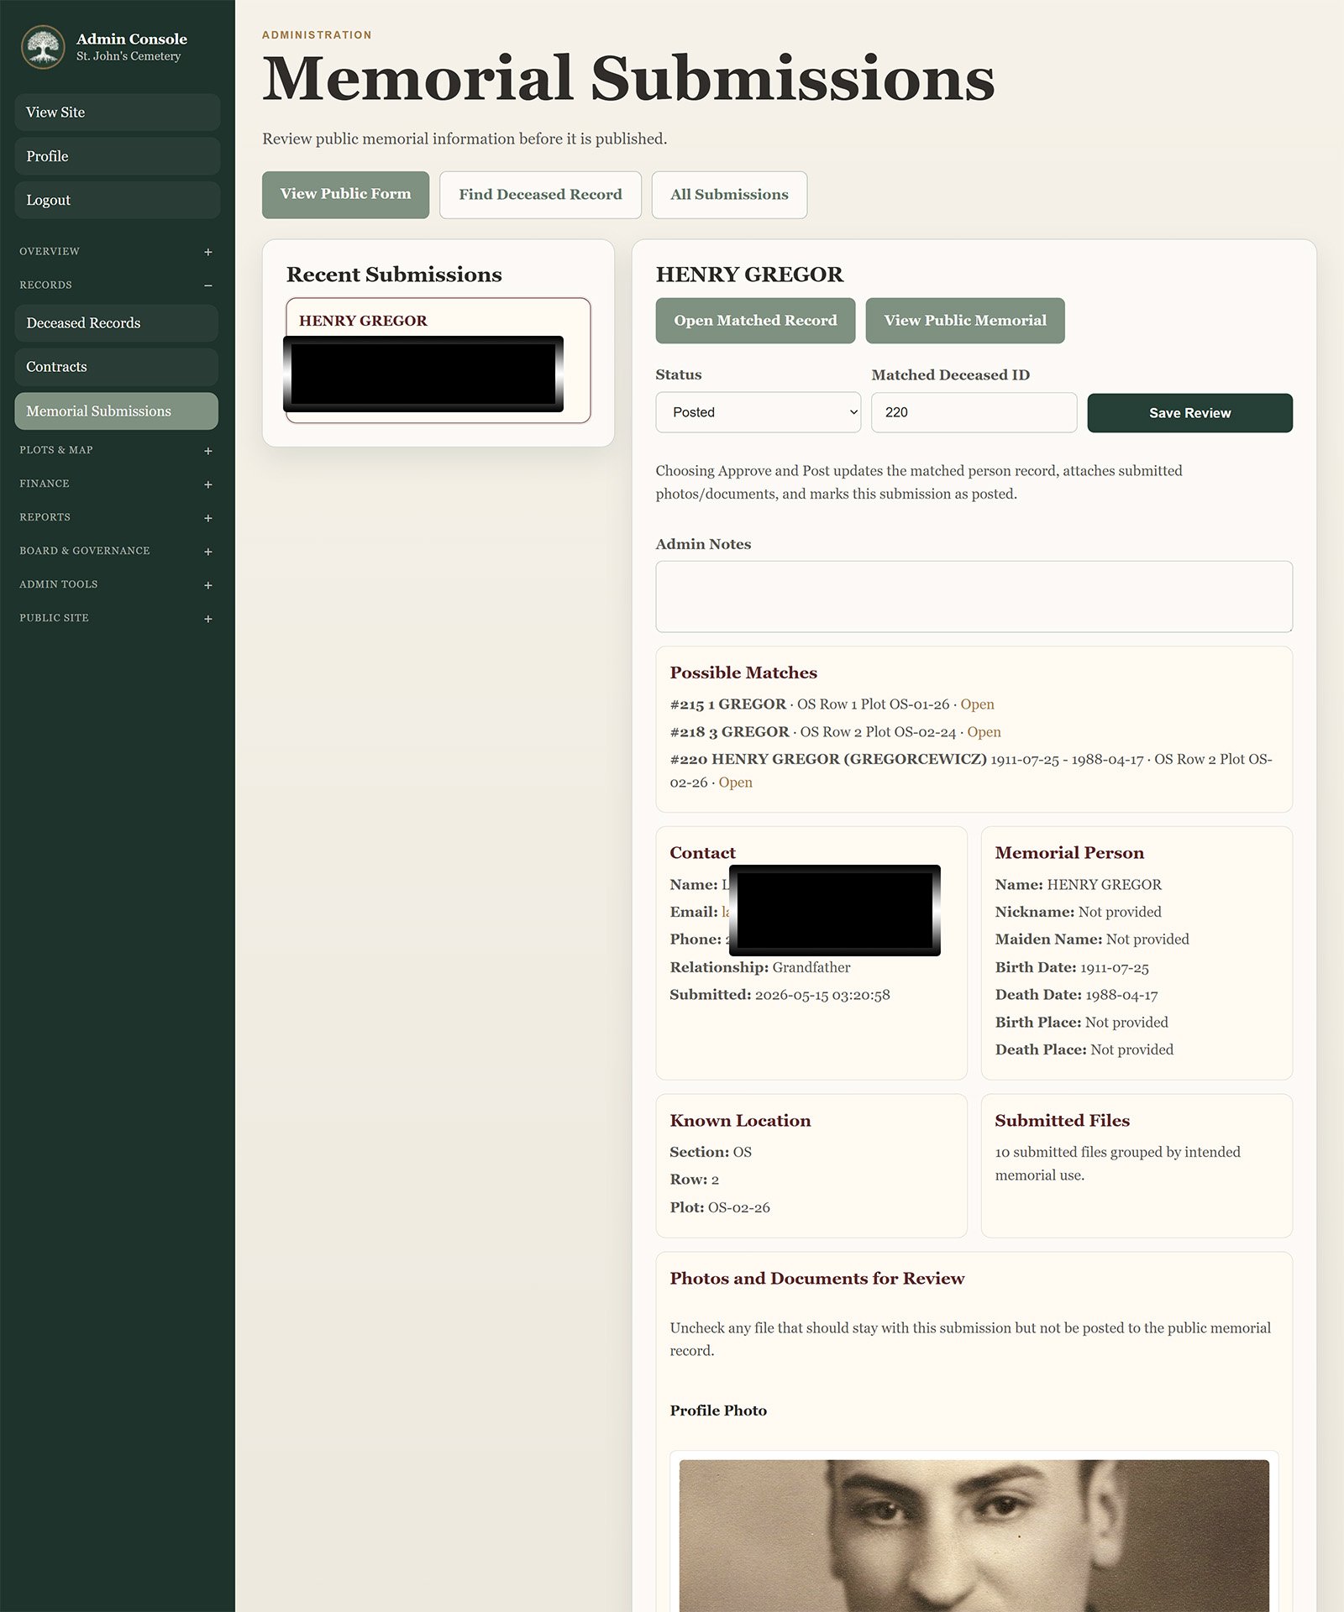Click the View Public Memorial button
Screen dimensions: 1344x1612
point(965,321)
